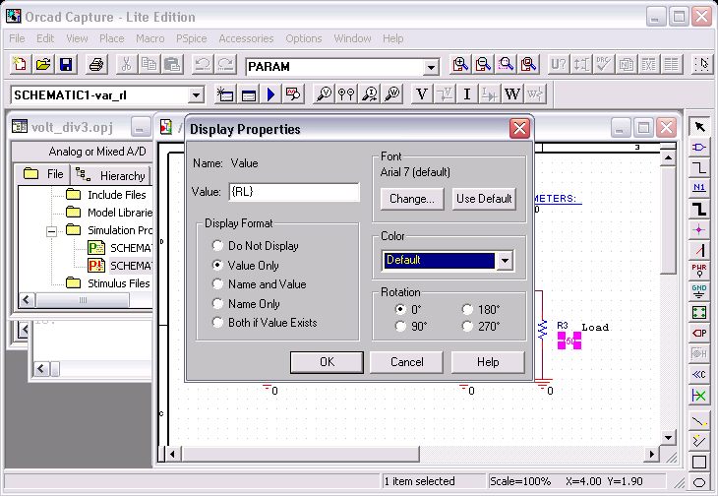
Task: Set rotation to 0 degrees
Action: (x=400, y=310)
